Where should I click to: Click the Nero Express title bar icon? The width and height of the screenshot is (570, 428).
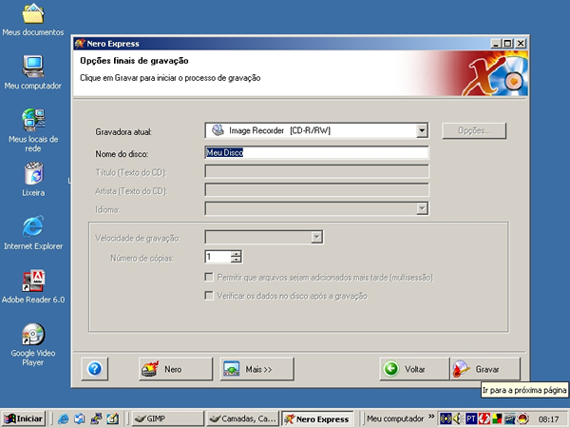point(80,44)
